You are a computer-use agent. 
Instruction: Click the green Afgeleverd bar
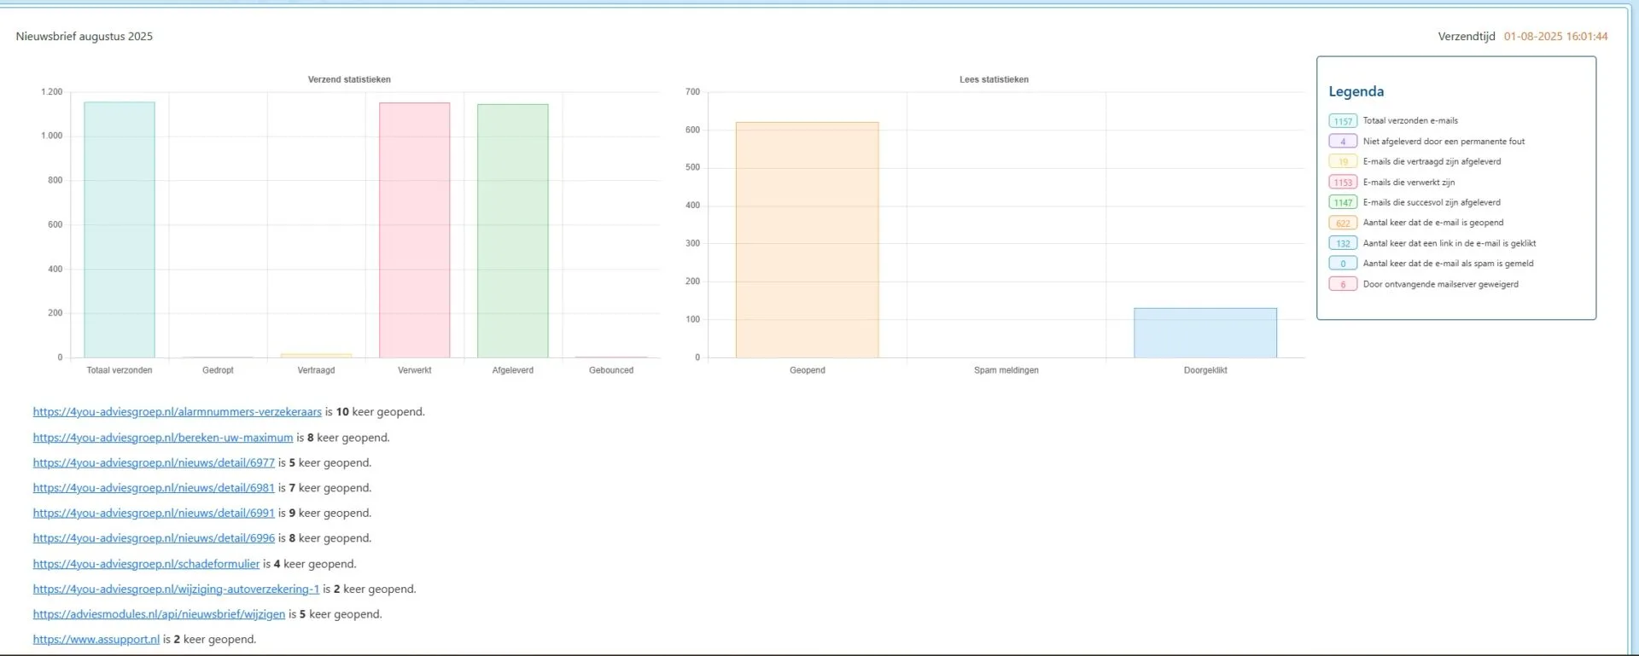[512, 230]
